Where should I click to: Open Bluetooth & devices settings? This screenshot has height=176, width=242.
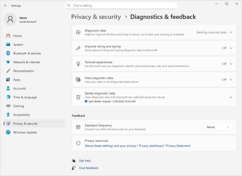[x=34, y=53]
